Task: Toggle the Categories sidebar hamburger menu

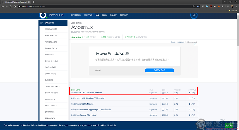Action: (x=42, y=23)
